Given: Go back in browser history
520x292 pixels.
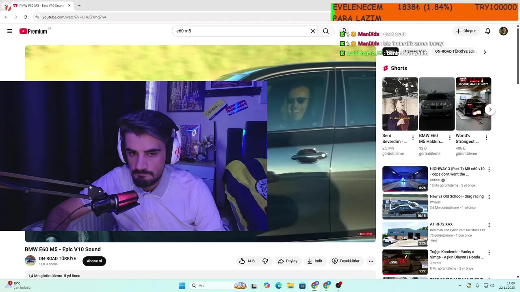Looking at the screenshot, I should 6,17.
